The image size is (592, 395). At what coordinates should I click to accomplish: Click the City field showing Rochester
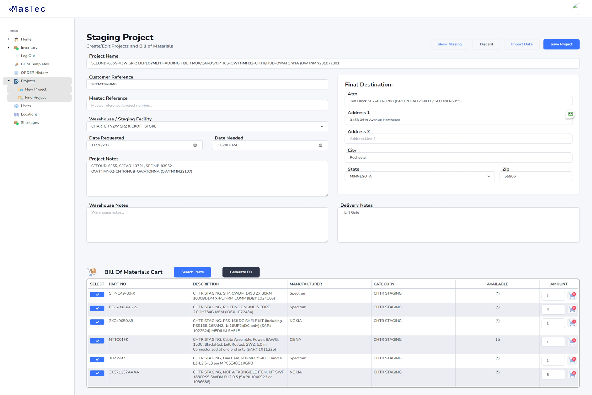(458, 157)
